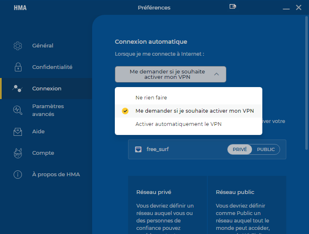The height and width of the screenshot is (234, 309).
Task: Choose Activer automatiquement le VPN
Action: (188, 124)
